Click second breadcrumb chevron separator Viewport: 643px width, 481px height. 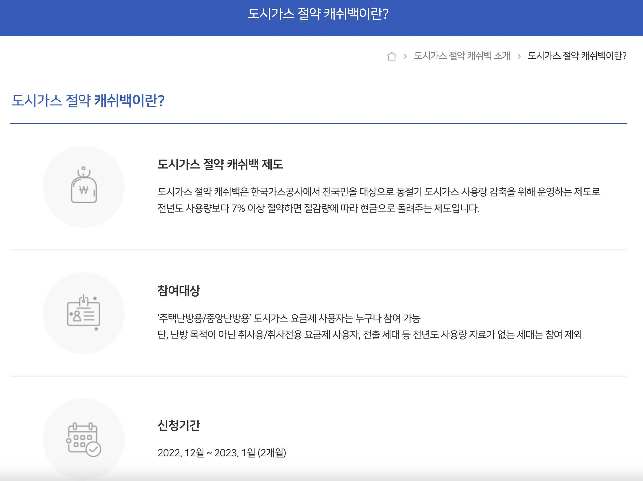click(519, 56)
